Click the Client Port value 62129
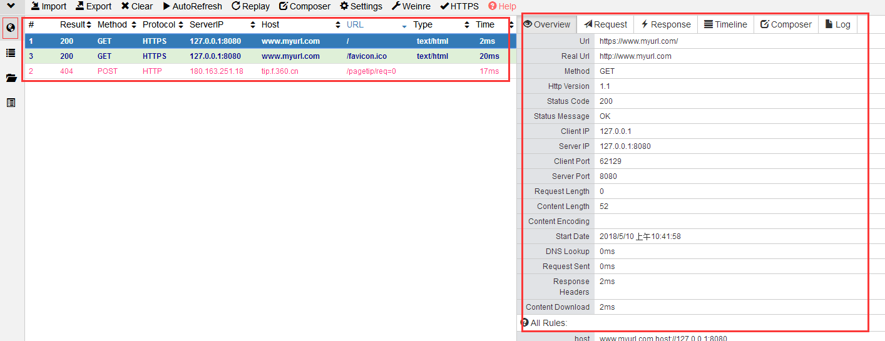 [610, 161]
